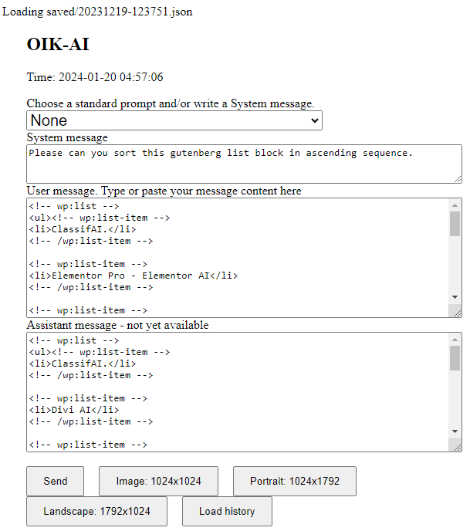Click the Load history button
The height and width of the screenshot is (531, 470).
point(227,511)
